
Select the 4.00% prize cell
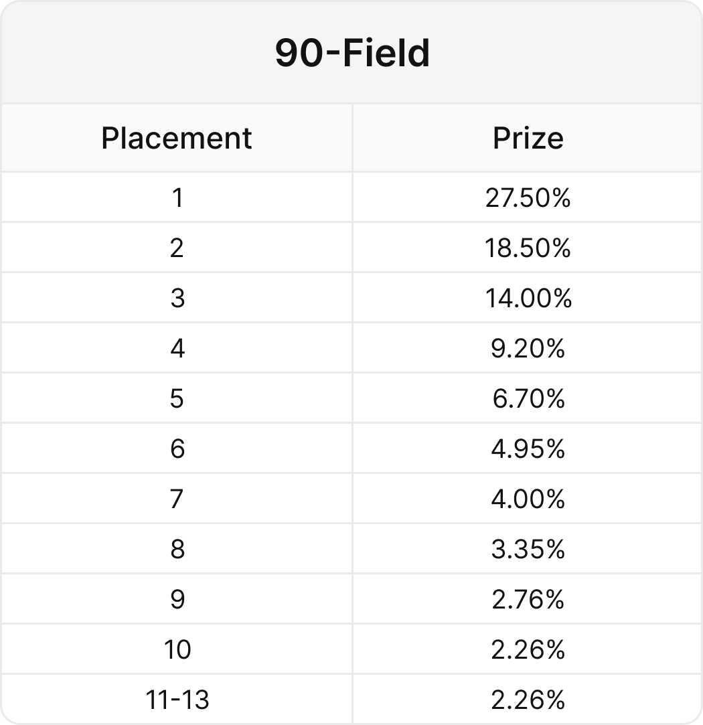click(528, 499)
